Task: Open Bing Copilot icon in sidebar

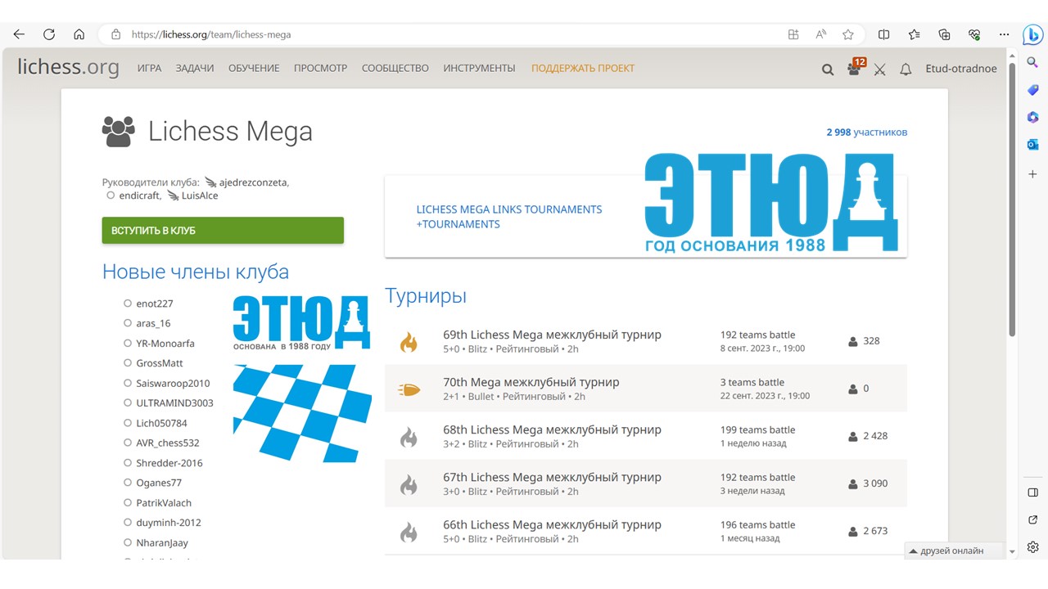Action: [x=1032, y=34]
